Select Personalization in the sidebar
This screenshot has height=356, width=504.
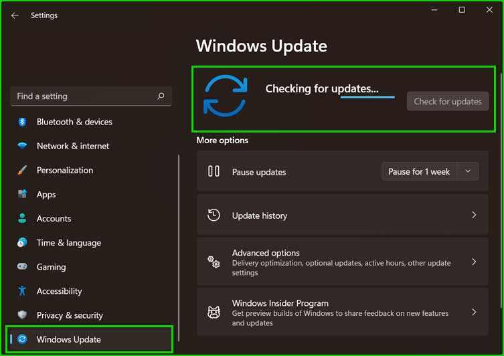pyautogui.click(x=91, y=170)
